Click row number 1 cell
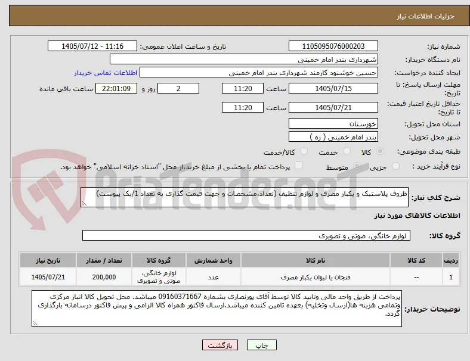This screenshot has height=361, width=470. coord(451,277)
